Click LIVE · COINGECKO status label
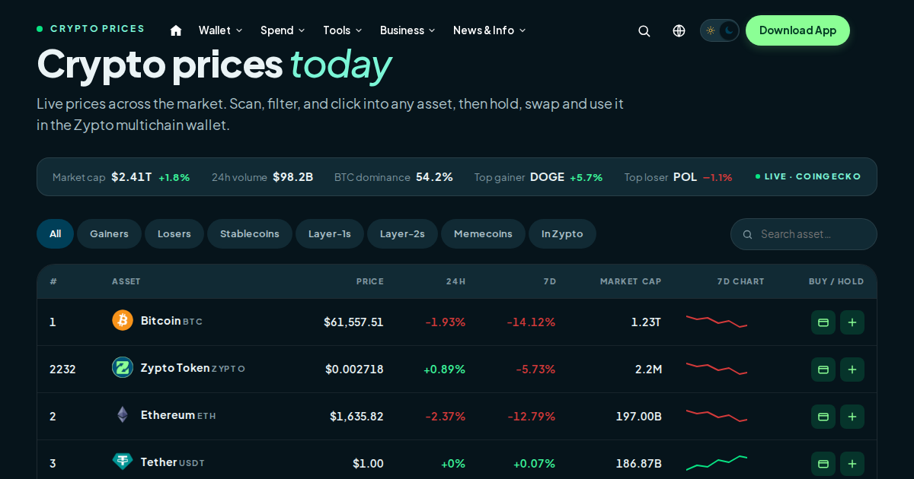 click(808, 176)
